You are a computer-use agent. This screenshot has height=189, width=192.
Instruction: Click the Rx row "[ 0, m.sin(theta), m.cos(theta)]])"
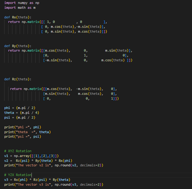tap(74, 32)
